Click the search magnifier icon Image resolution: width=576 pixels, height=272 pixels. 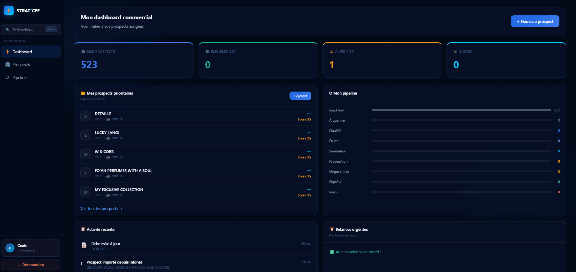[x=8, y=30]
